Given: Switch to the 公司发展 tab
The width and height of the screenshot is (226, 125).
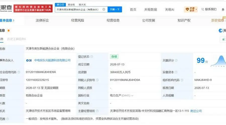Looking at the screenshot, I should [x=149, y=20].
